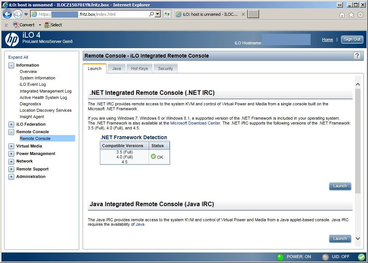Open Diagnostics page

pyautogui.click(x=30, y=104)
